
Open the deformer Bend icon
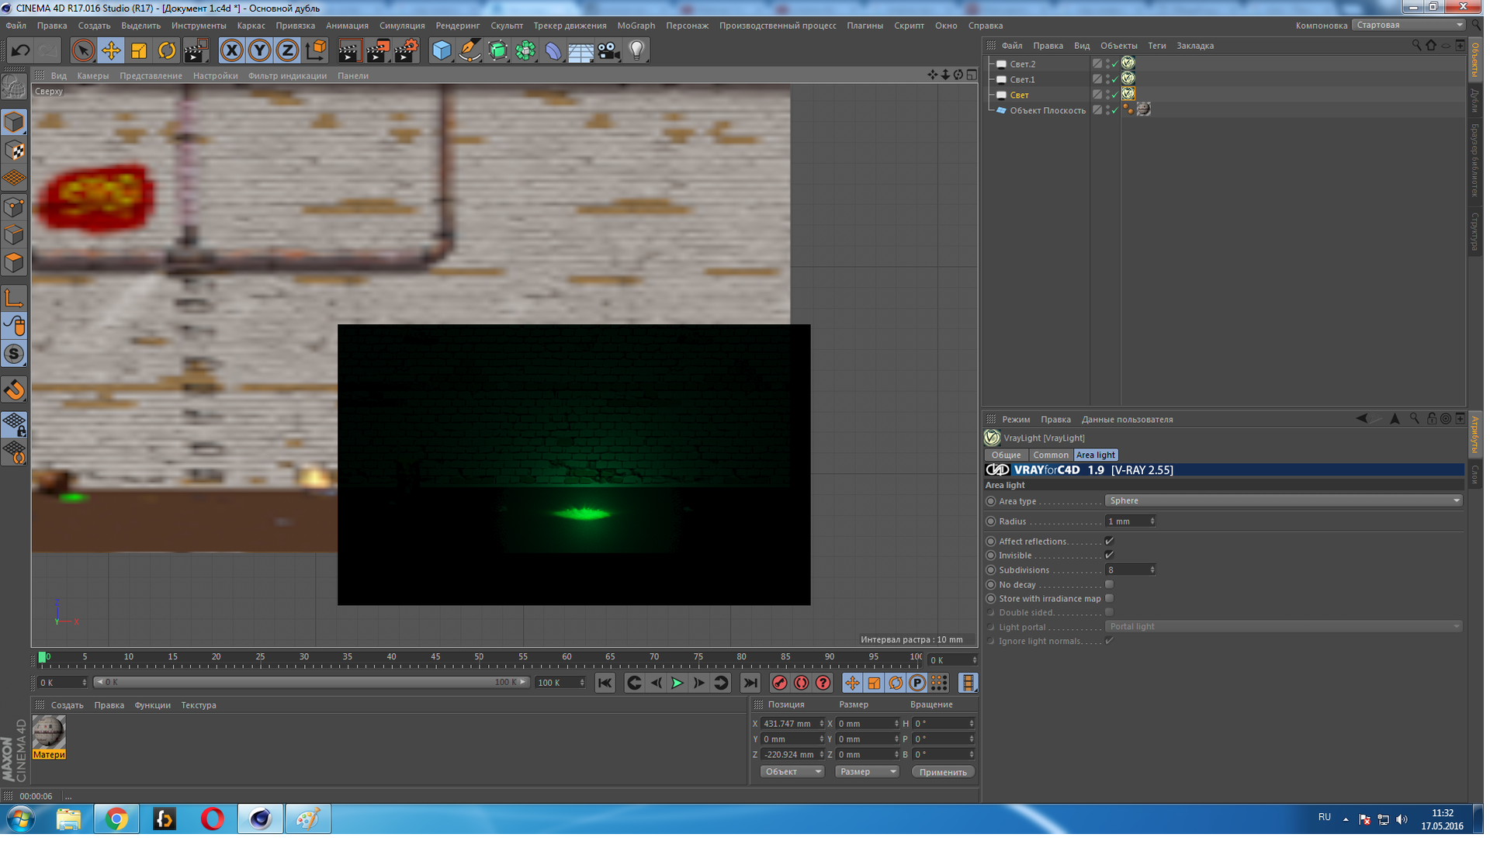click(553, 51)
